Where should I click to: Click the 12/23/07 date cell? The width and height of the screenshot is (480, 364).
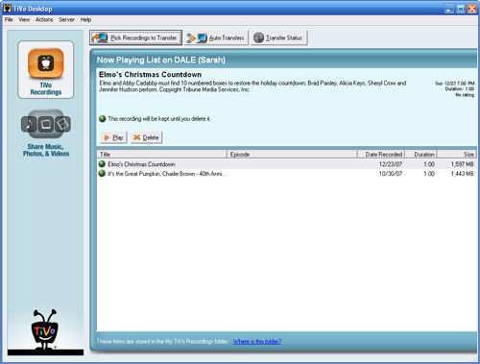click(391, 164)
